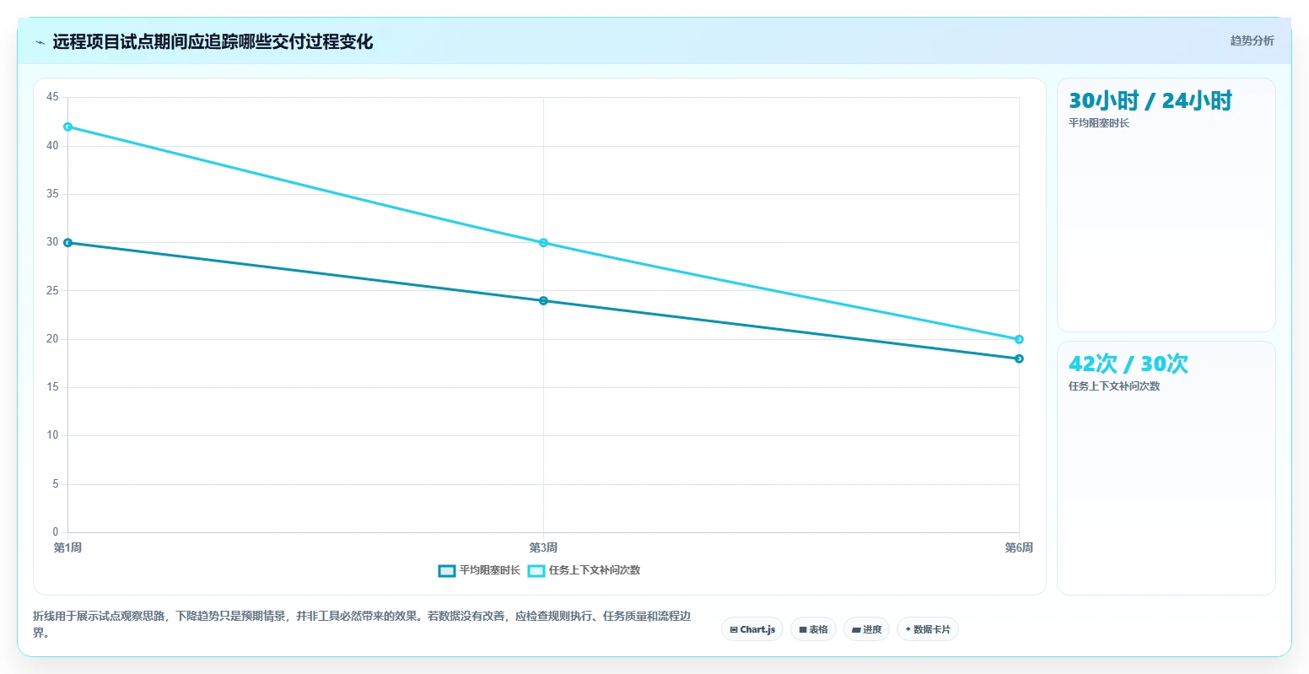The image size is (1309, 674).
Task: Click 第1周 data point at value 42
Action: [68, 127]
